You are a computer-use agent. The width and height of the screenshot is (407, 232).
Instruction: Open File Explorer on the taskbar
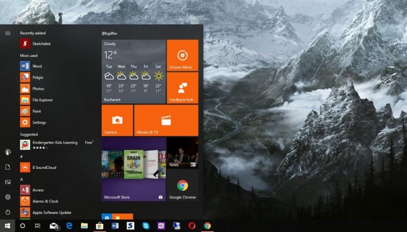(x=84, y=226)
